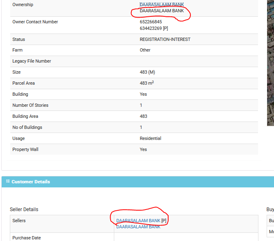Click the Status row label
Screen dimensions: 274x241
19,39
